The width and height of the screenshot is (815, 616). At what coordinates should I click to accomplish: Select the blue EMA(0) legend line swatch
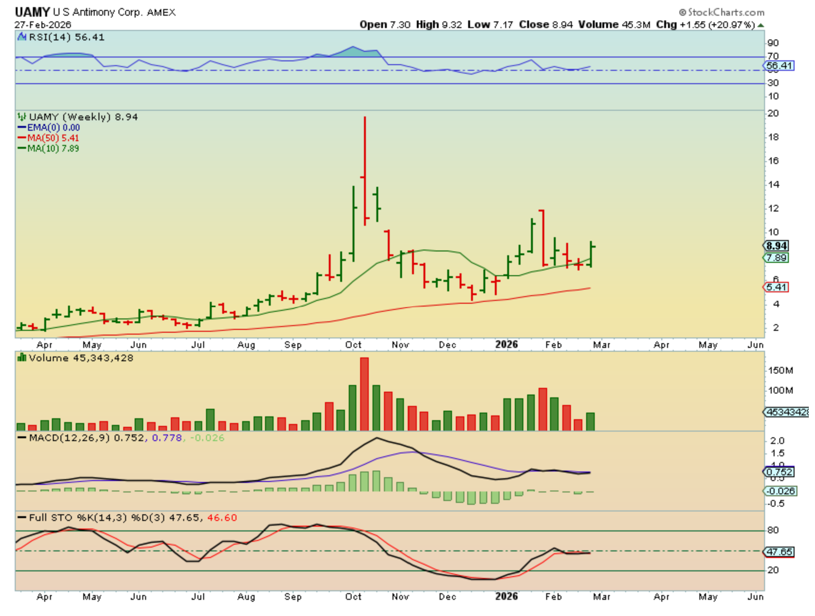[x=22, y=127]
